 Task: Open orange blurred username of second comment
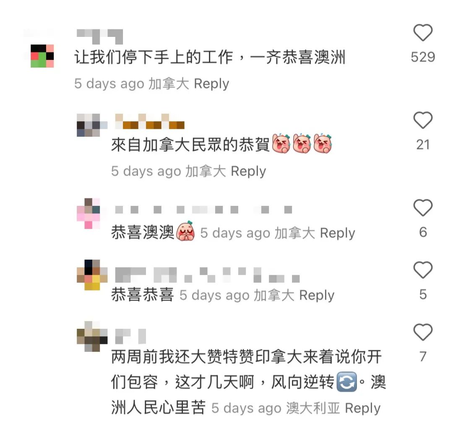click(150, 121)
